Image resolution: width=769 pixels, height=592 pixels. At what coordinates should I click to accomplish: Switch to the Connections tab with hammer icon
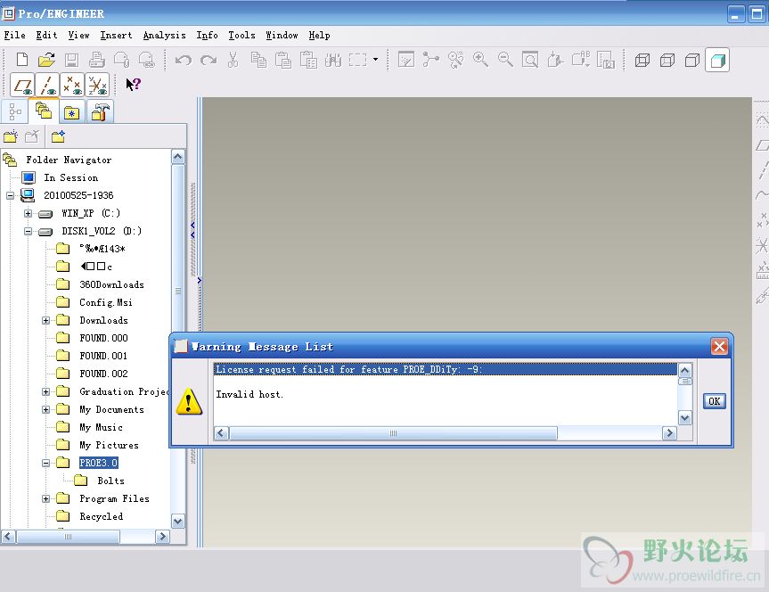point(100,112)
